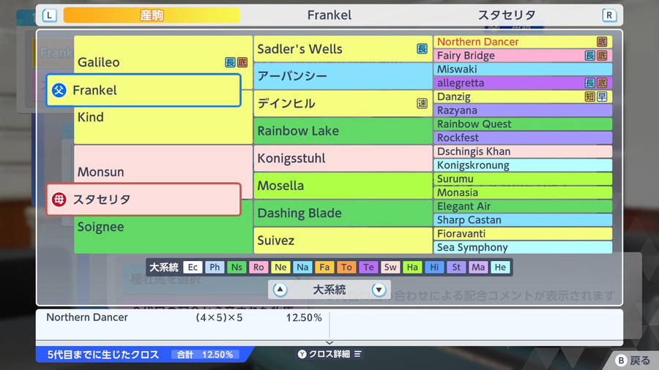Click the Ns lineage color swatch
The height and width of the screenshot is (370, 659).
click(x=237, y=267)
